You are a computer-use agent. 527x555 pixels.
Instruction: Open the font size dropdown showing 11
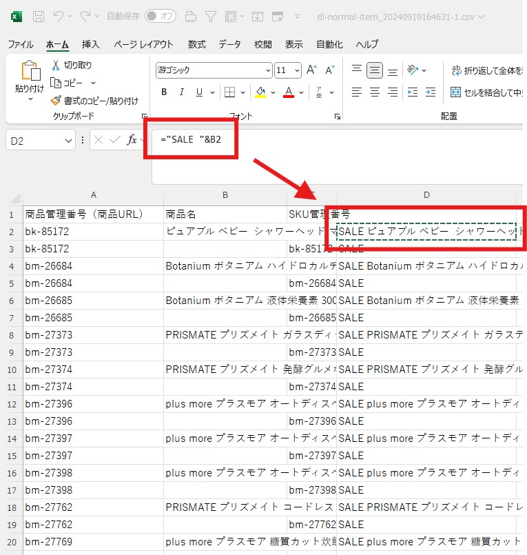[298, 70]
